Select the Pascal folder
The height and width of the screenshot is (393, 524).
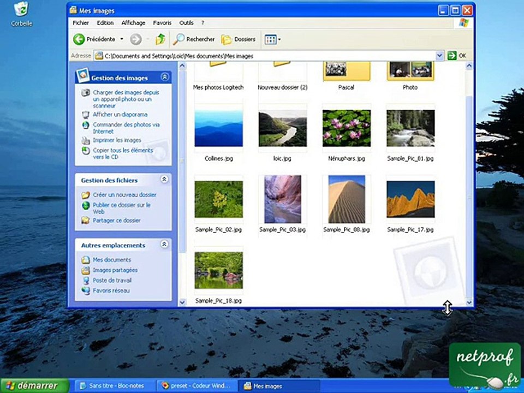(347, 71)
